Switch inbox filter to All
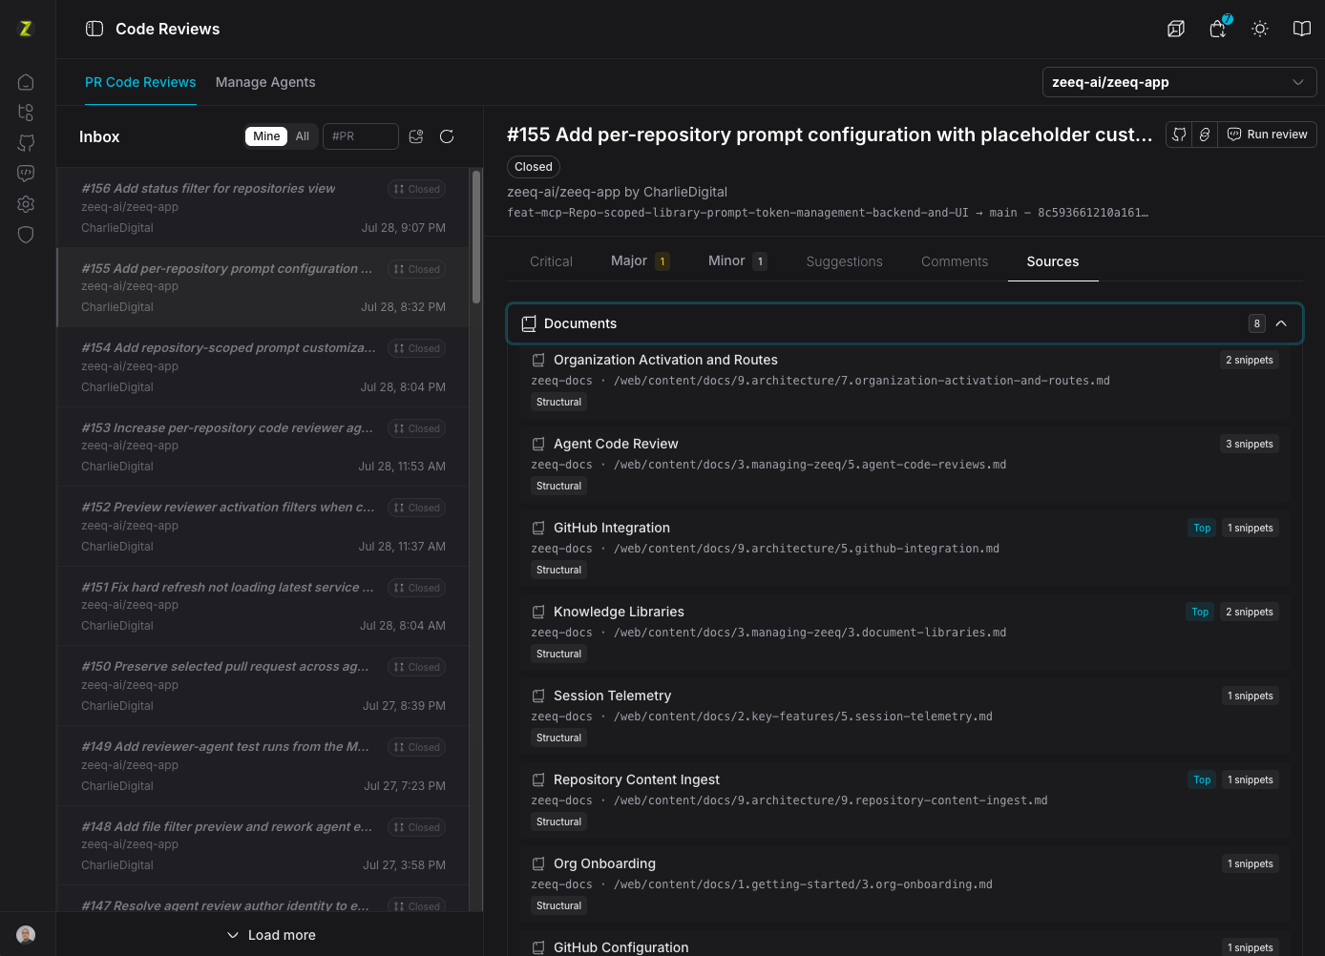The width and height of the screenshot is (1325, 956). [x=303, y=136]
